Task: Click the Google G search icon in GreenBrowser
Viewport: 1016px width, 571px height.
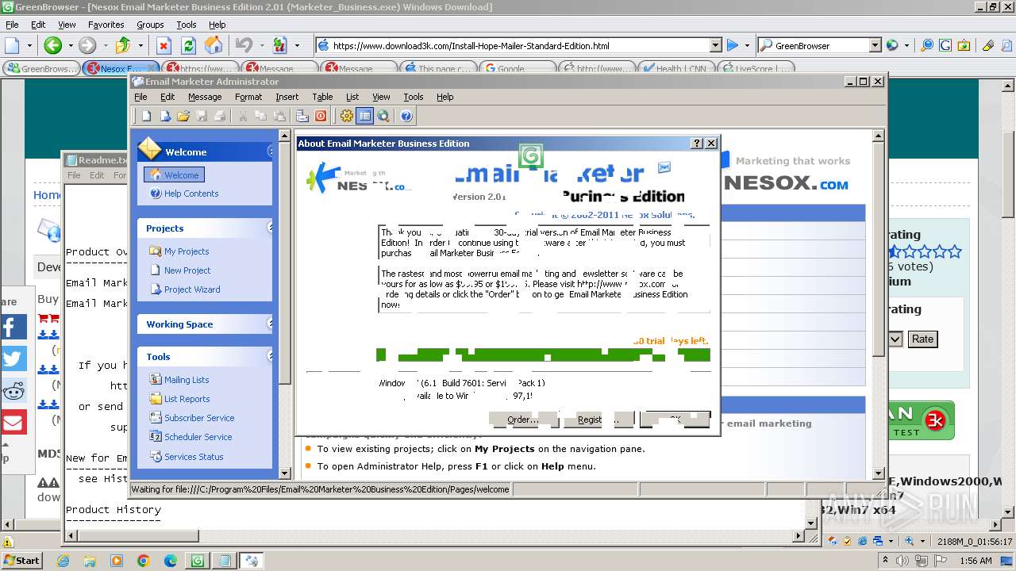Action: [945, 45]
